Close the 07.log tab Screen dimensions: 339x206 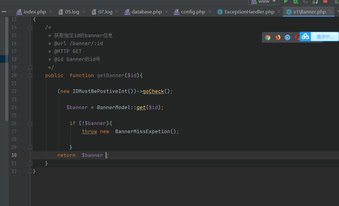[x=117, y=12]
